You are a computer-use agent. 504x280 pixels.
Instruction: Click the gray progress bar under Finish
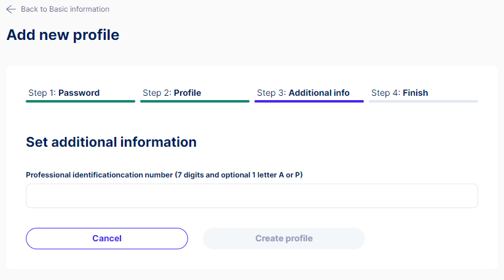(x=423, y=101)
